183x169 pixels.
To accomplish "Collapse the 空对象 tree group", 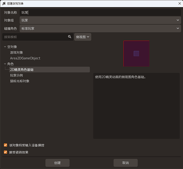I will [x=5, y=47].
